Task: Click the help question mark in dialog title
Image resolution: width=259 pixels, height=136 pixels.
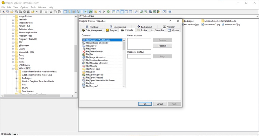Action: tap(170, 21)
